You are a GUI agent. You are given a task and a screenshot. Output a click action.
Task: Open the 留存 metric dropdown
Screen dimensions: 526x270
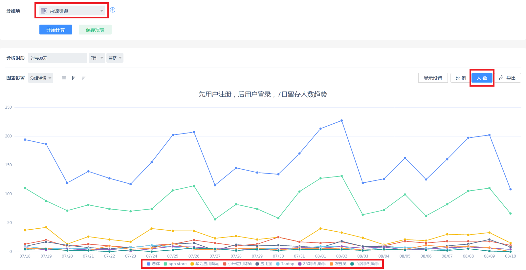point(115,58)
